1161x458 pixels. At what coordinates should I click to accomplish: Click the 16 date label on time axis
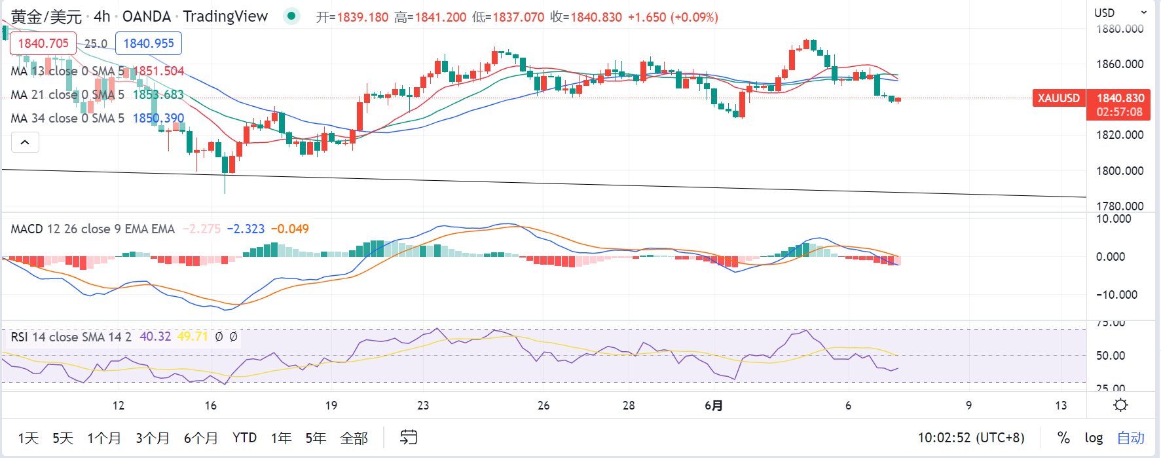(x=211, y=406)
